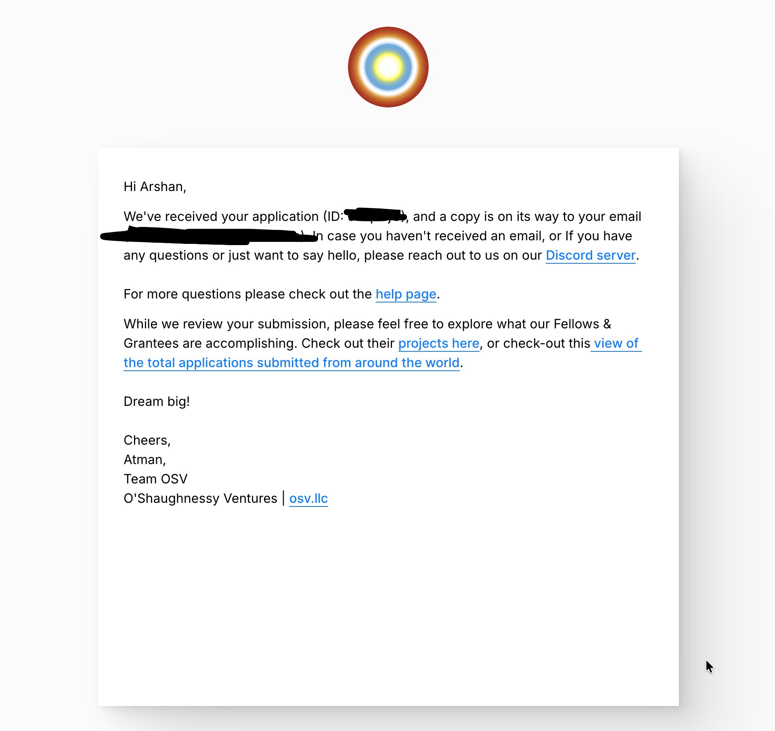Visit the osv.llc website link

(x=308, y=499)
